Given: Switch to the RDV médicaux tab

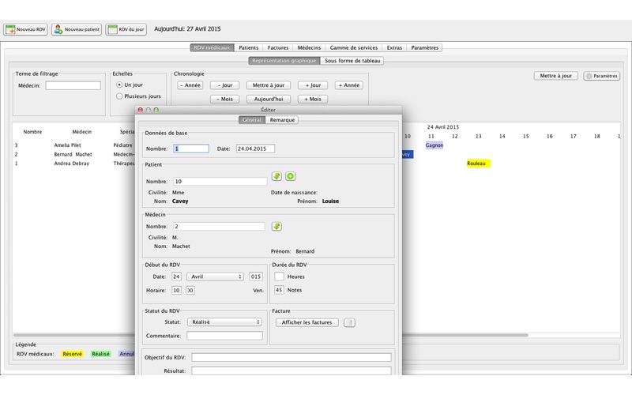Looking at the screenshot, I should point(212,47).
